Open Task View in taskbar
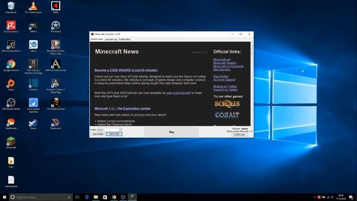Image resolution: width=357 pixels, height=201 pixels. tap(78, 197)
